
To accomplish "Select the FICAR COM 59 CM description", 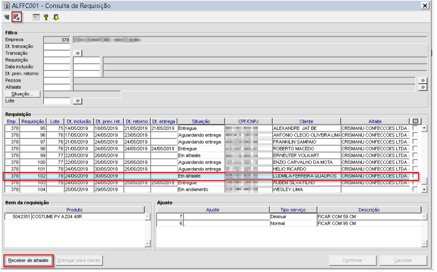I will [369, 217].
